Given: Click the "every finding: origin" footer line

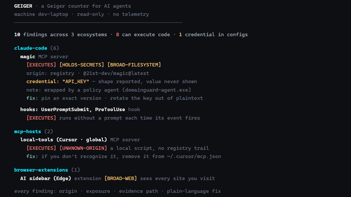Looking at the screenshot, I should click(x=118, y=191).
